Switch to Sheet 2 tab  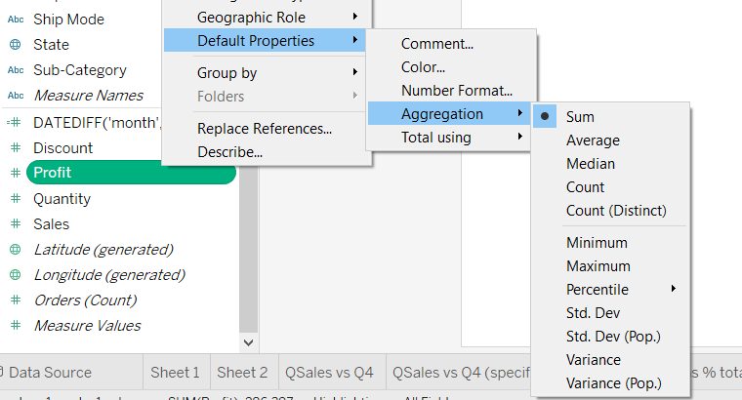242,372
